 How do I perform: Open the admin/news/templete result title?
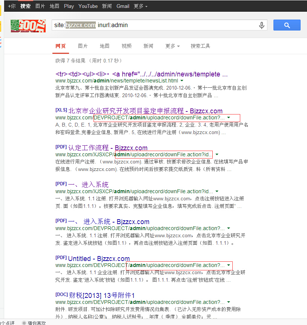[141, 74]
